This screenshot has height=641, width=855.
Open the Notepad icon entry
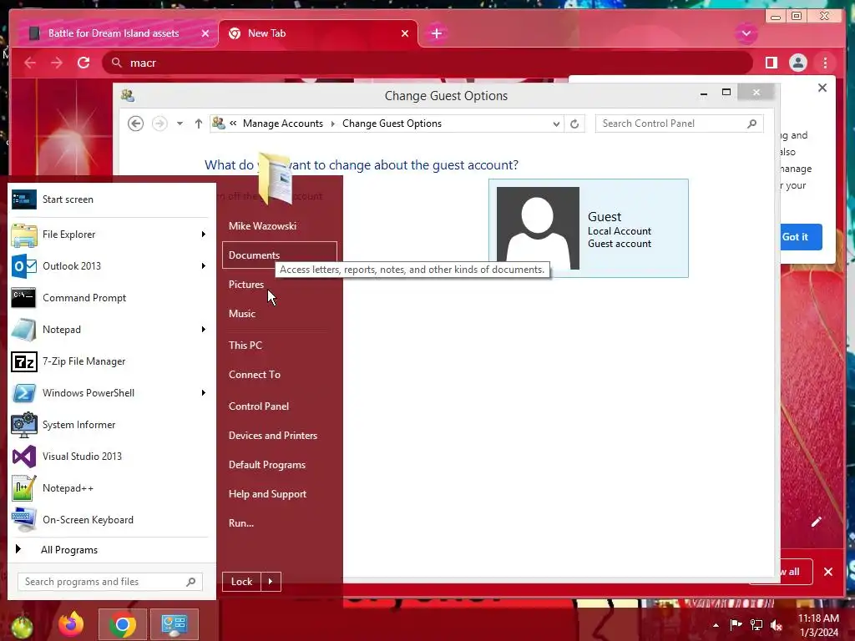tap(24, 330)
